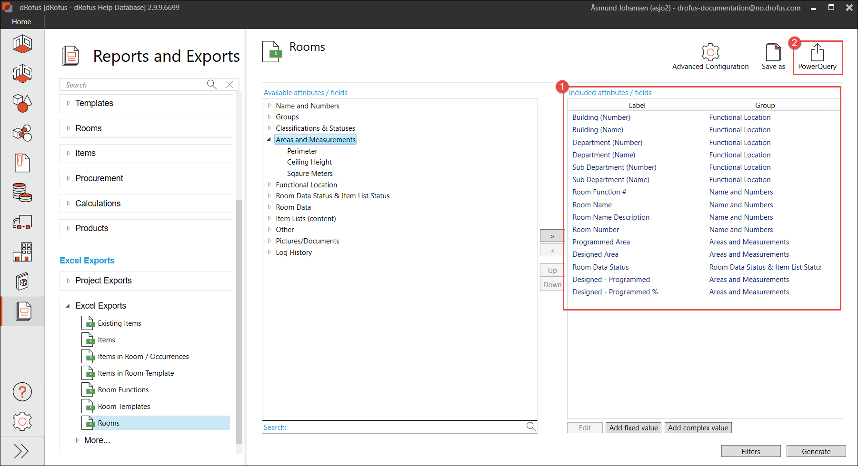Expand the Name and Numbers attribute group

269,106
